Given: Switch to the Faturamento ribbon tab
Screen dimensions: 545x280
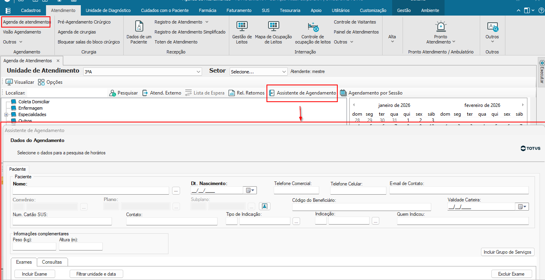Looking at the screenshot, I should pos(239,10).
